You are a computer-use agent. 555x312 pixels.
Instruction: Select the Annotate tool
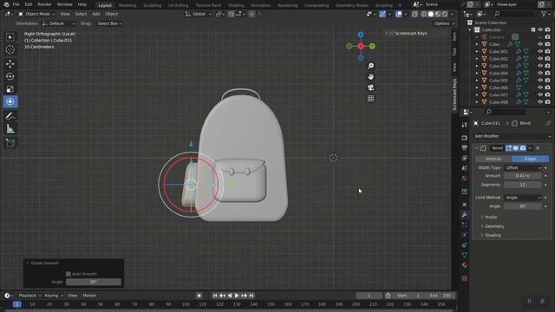10,116
